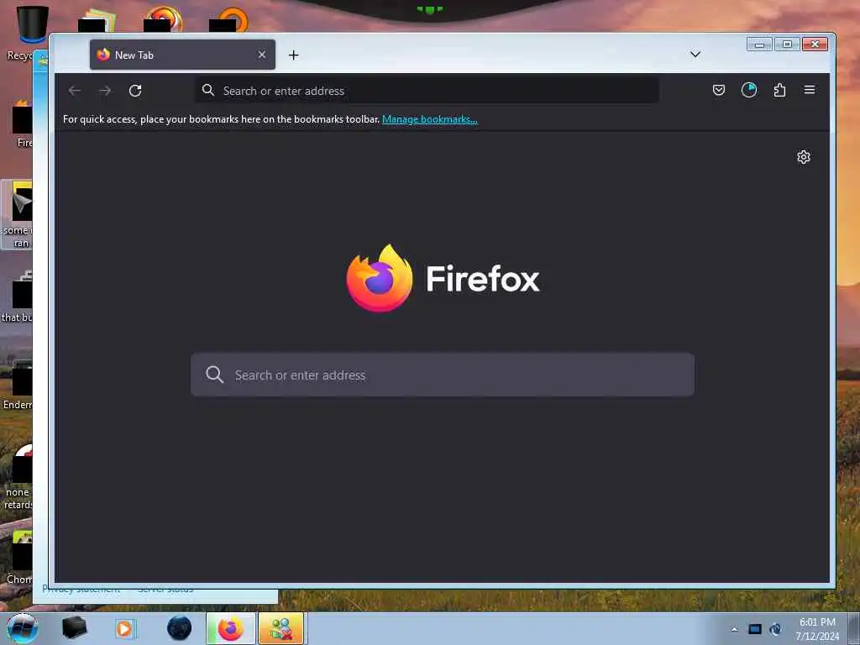This screenshot has width=860, height=645.
Task: Click the Firefox taskbar button
Action: coord(231,628)
